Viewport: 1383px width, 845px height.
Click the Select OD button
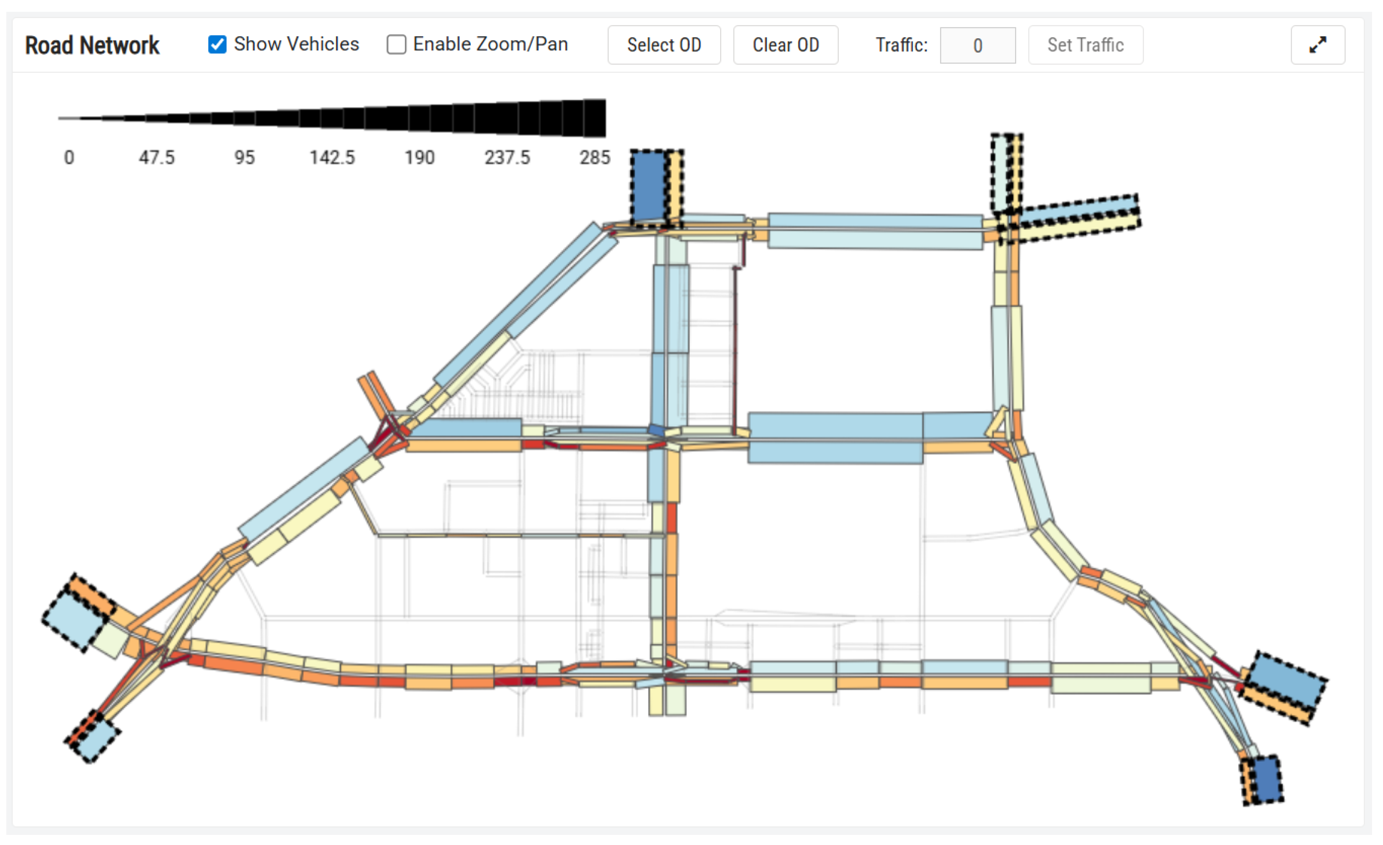pos(664,45)
